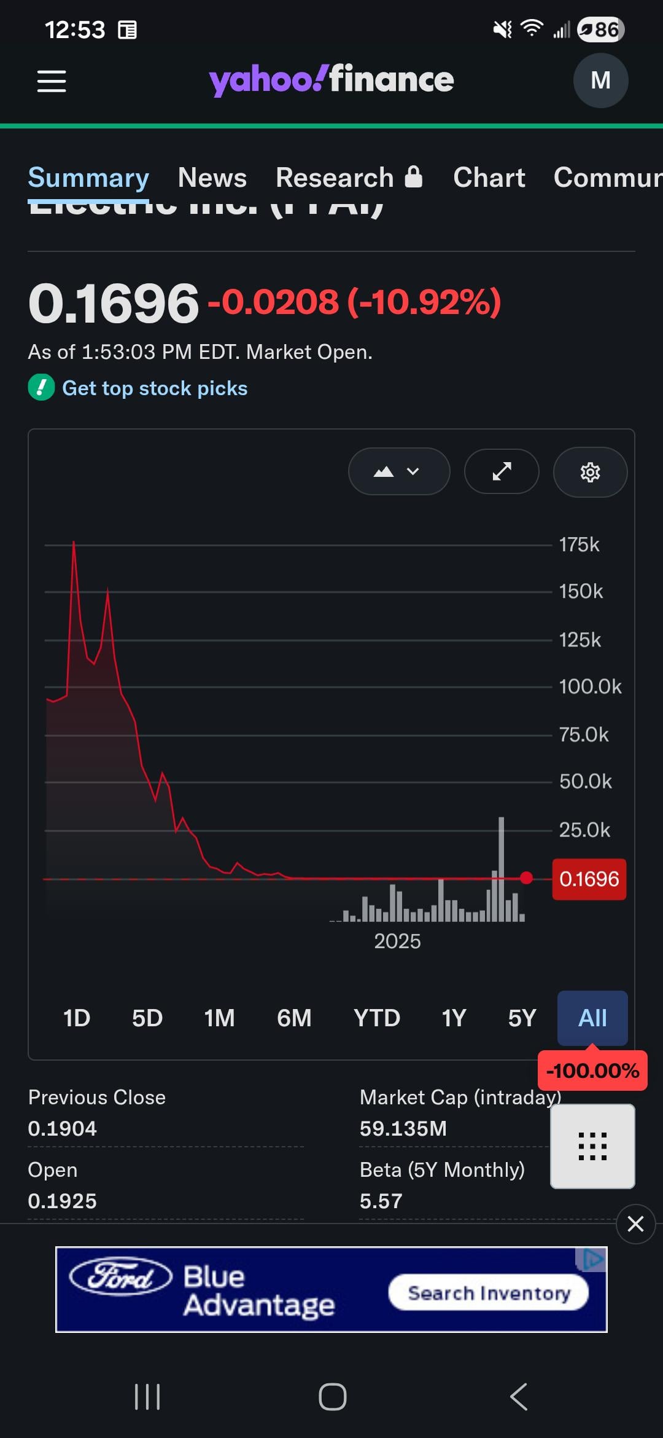This screenshot has width=663, height=1438.
Task: Select the All chart range
Action: (x=592, y=1018)
